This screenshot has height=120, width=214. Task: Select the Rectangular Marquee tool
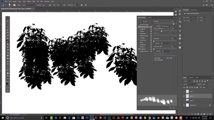pos(8,24)
